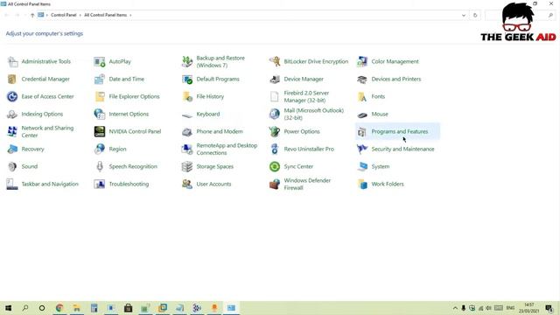Open the Mail (Microsoft Outlook) icon
The image size is (560, 315).
coord(275,114)
